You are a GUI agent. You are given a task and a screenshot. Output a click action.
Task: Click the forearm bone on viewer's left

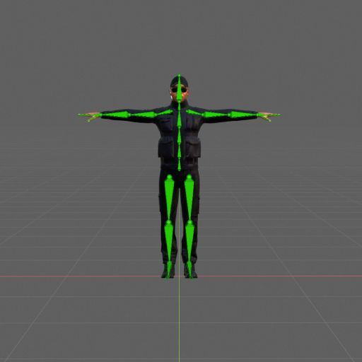pos(115,115)
